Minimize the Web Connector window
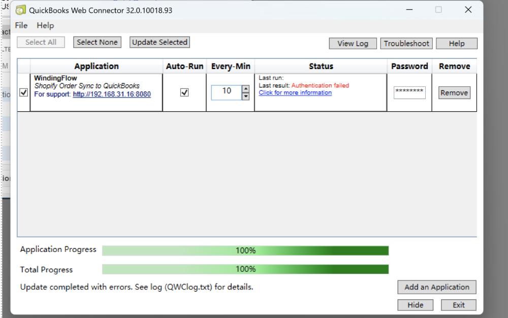 pyautogui.click(x=409, y=10)
